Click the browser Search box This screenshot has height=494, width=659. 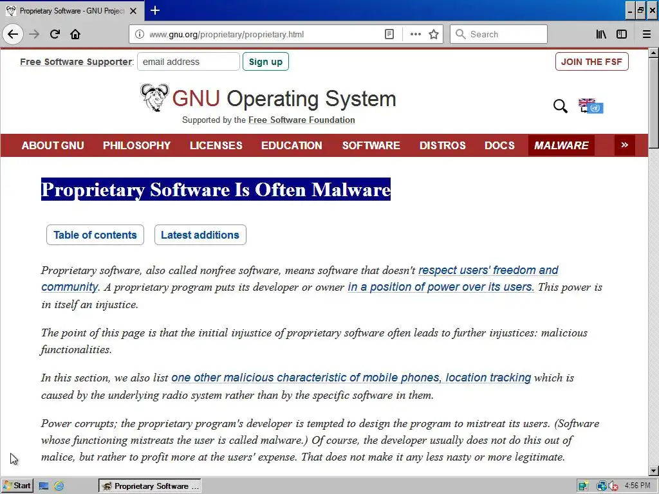pyautogui.click(x=499, y=34)
